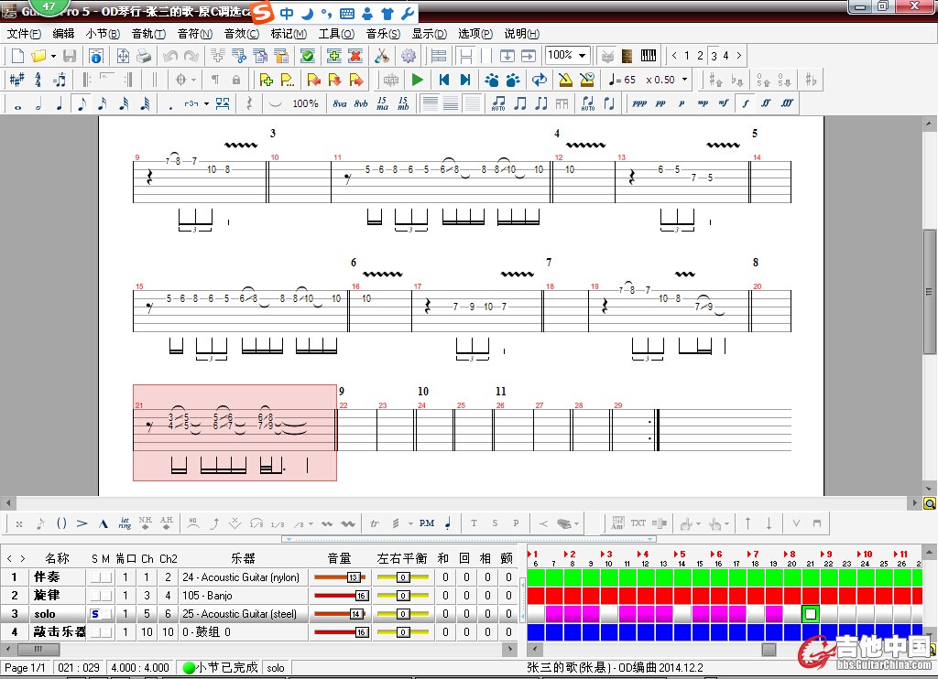Show fretboard view icon
The height and width of the screenshot is (679, 938).
click(627, 56)
